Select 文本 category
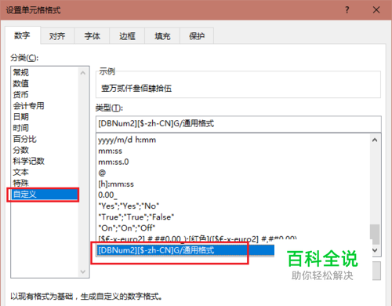 pyautogui.click(x=21, y=172)
